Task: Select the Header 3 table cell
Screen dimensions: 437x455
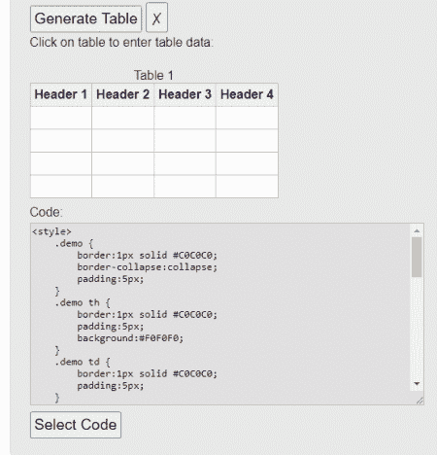Action: [x=185, y=94]
